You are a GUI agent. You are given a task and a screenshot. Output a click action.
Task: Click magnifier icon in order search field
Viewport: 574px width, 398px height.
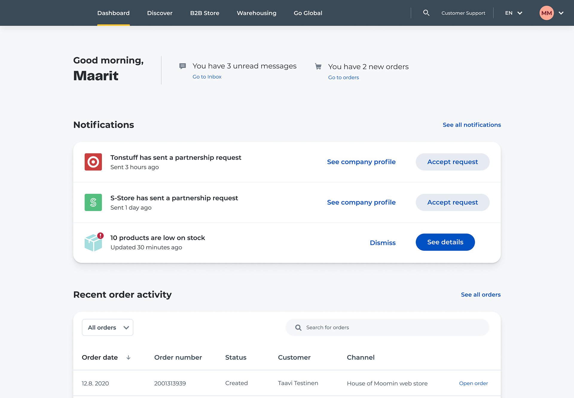tap(298, 328)
